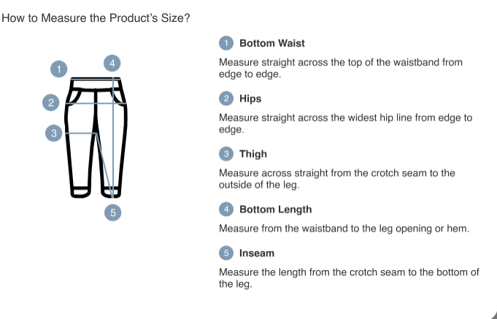Click the number 2 badge on the pants diagram
The image size is (497, 319).
(50, 102)
